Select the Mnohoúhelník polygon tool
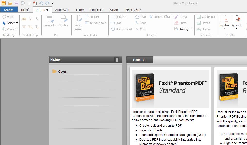This screenshot has width=247, height=145. coord(122,29)
